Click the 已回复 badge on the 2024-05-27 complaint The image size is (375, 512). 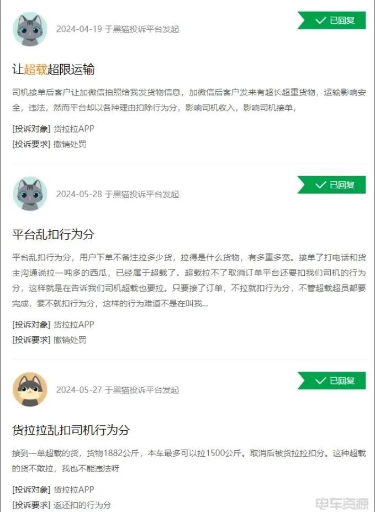click(x=331, y=381)
